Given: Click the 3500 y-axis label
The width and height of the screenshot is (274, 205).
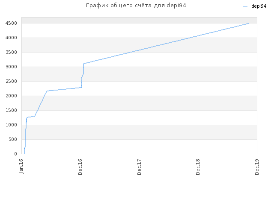Looking at the screenshot, I should (x=11, y=52).
